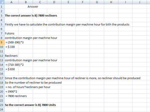This screenshot has width=150, height=112.
Task: Select row 4 header
Action: pyautogui.click(x=2, y=20)
